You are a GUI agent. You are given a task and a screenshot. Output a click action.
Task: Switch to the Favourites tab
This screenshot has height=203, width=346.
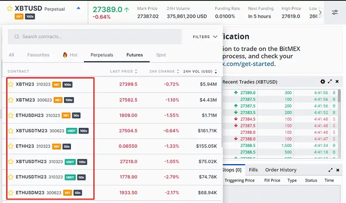(38, 55)
